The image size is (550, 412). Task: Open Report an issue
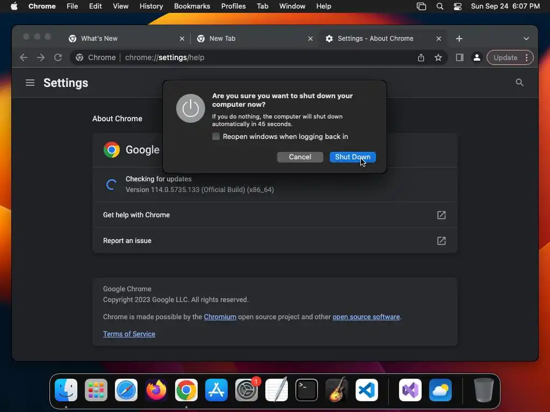pyautogui.click(x=274, y=241)
